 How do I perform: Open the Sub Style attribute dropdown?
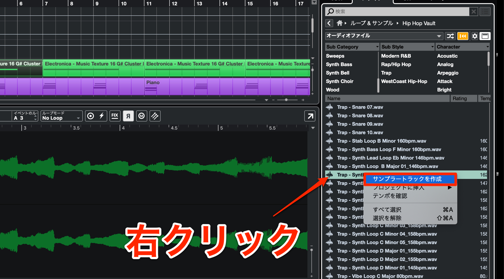click(x=407, y=47)
